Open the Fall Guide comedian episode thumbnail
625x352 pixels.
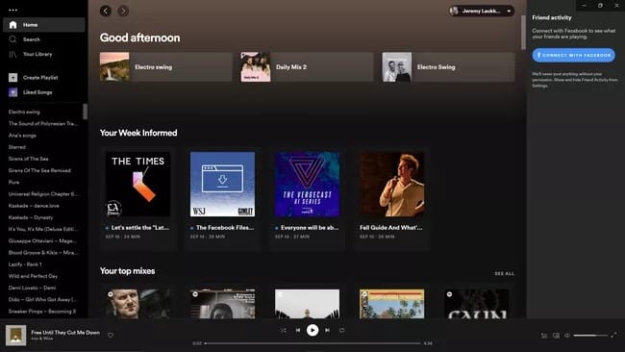click(x=391, y=184)
